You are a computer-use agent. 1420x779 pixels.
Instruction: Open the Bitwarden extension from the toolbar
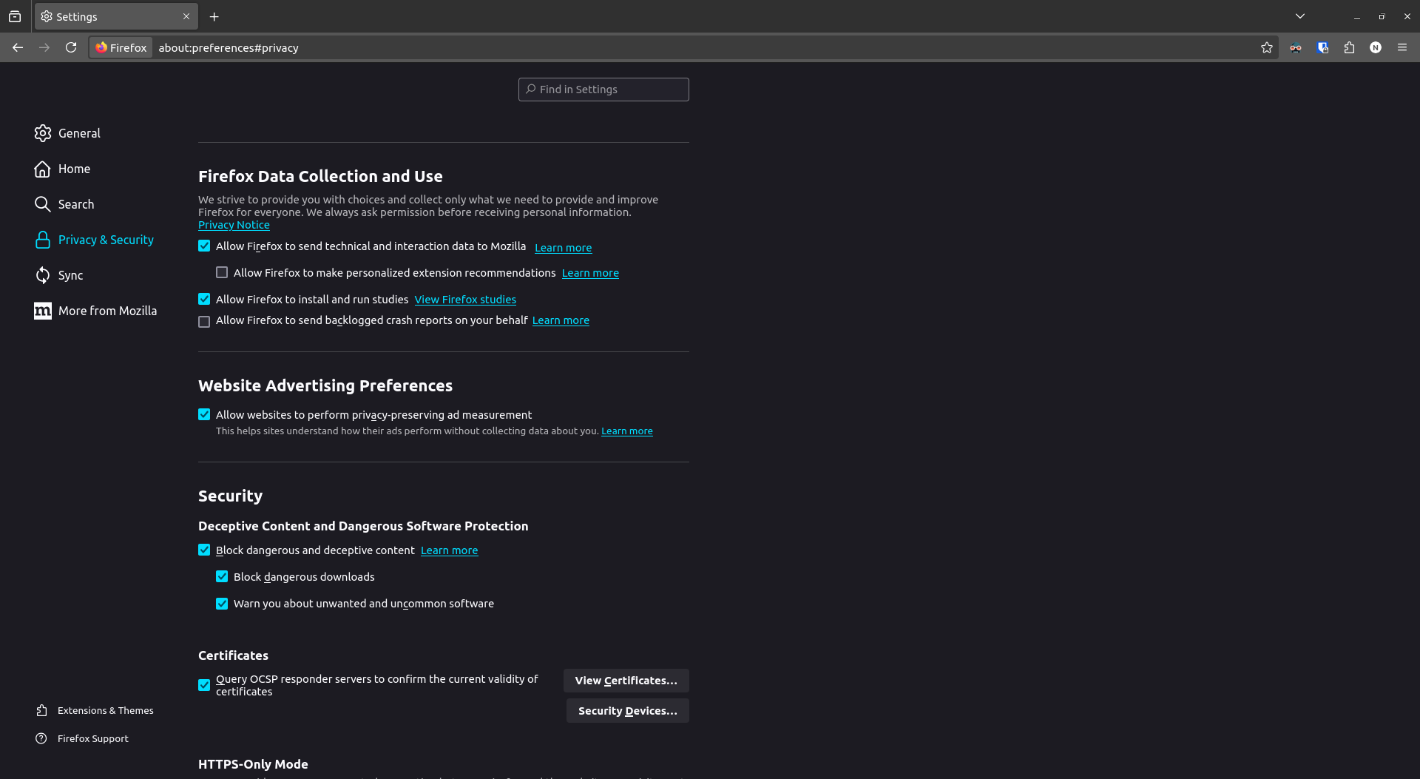point(1322,47)
